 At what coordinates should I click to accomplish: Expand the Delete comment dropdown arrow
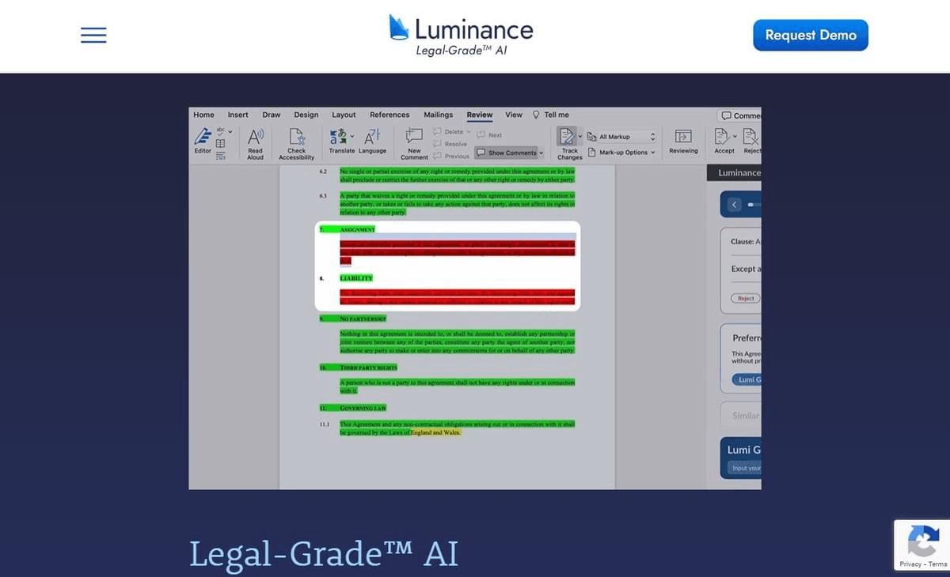tap(468, 131)
